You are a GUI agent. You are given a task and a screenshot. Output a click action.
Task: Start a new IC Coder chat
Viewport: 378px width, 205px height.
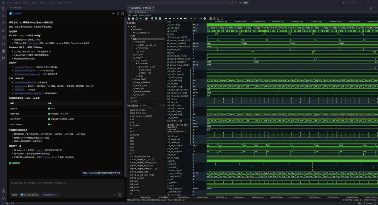click(113, 14)
